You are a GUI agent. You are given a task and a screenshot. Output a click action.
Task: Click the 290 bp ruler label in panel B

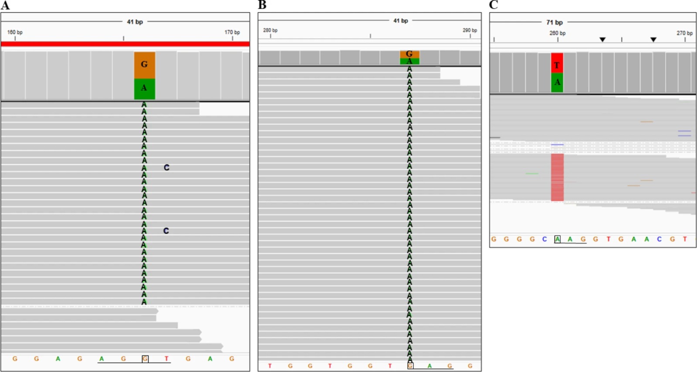pos(470,30)
